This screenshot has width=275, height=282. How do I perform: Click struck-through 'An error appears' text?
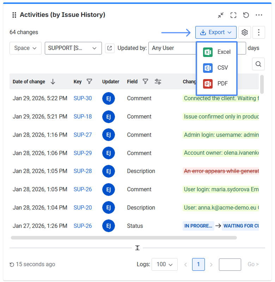pyautogui.click(x=221, y=171)
